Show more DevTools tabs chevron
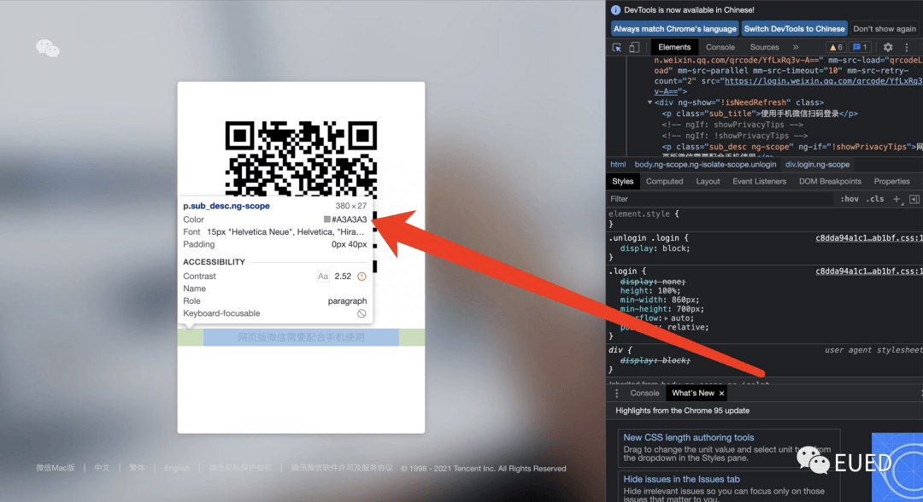Viewport: 923px width, 502px height. pyautogui.click(x=796, y=47)
